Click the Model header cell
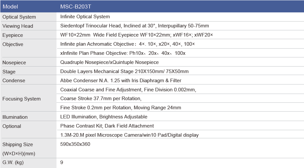This screenshot has height=168, width=304. pyautogui.click(x=10, y=7)
